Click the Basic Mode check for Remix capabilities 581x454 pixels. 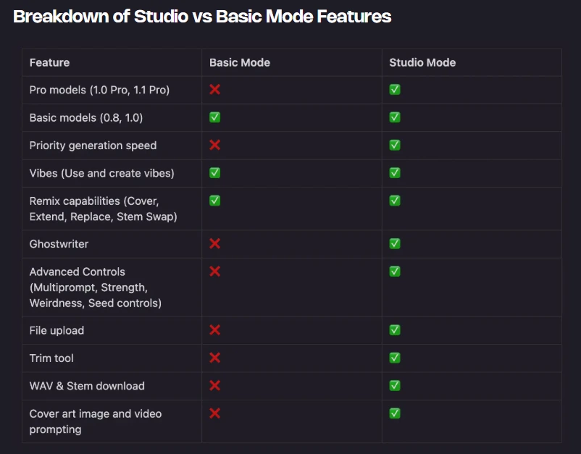215,201
